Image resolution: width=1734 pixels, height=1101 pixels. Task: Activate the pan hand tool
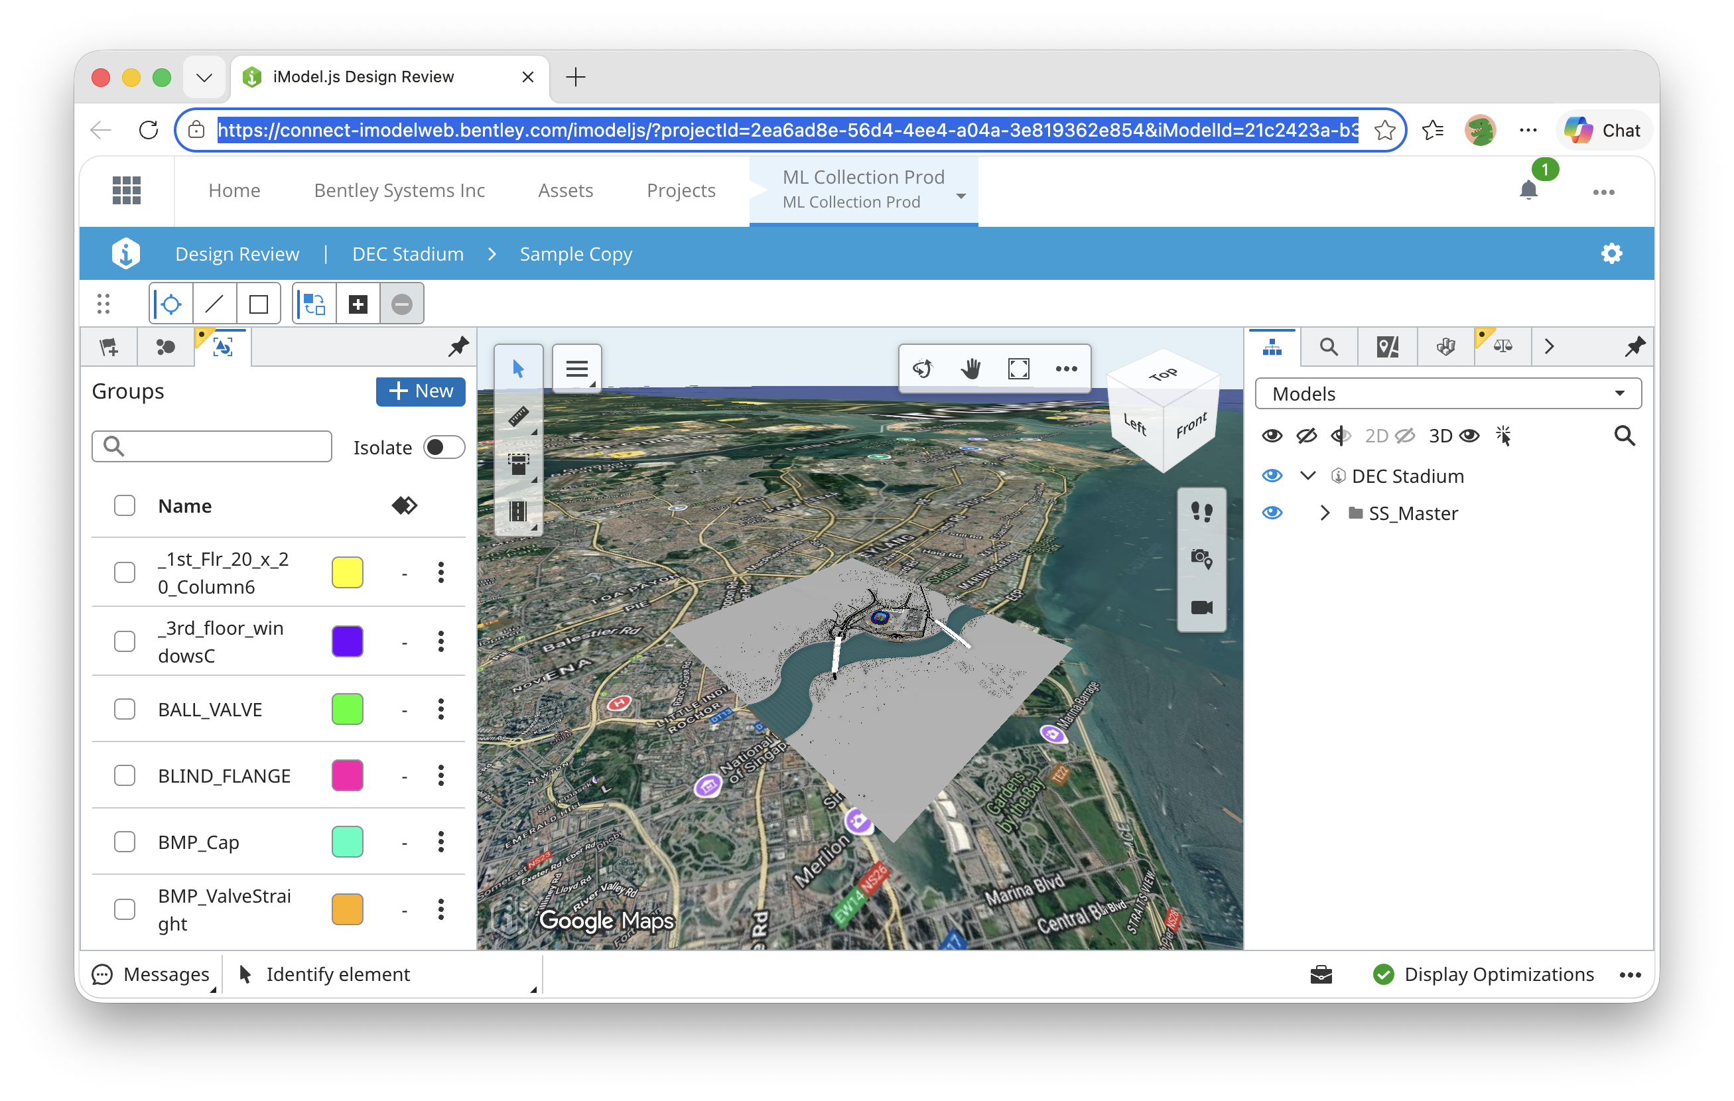pyautogui.click(x=970, y=369)
